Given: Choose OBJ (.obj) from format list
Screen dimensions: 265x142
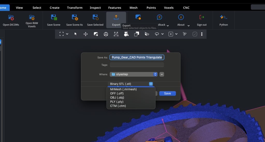Looking at the screenshot, I should click(117, 98).
